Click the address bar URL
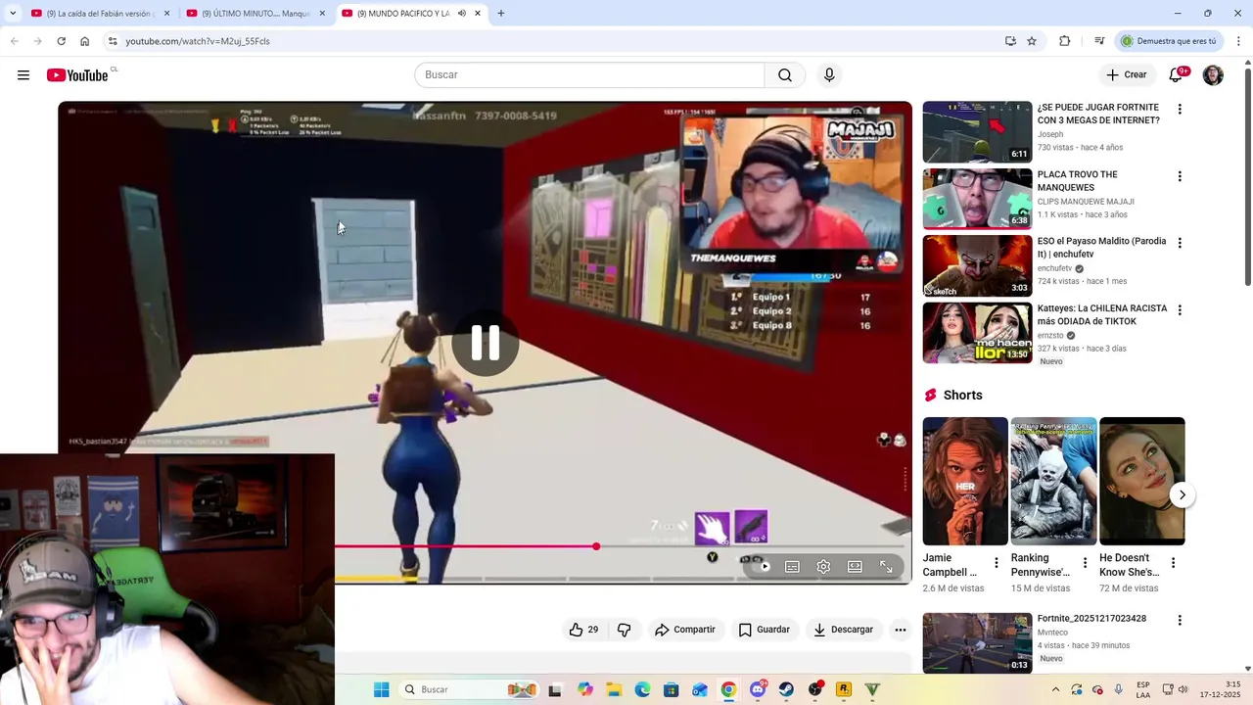This screenshot has height=705, width=1253. [x=198, y=41]
